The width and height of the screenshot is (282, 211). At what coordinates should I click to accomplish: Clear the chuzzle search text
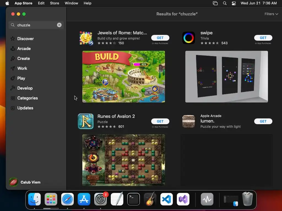[59, 25]
